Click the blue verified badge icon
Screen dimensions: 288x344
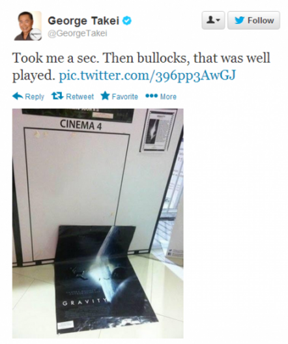(x=127, y=21)
